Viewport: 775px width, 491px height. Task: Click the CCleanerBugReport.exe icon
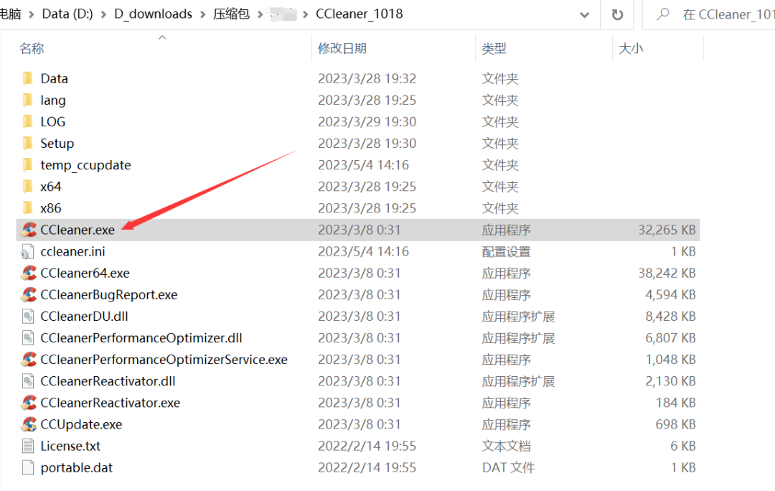coord(28,295)
